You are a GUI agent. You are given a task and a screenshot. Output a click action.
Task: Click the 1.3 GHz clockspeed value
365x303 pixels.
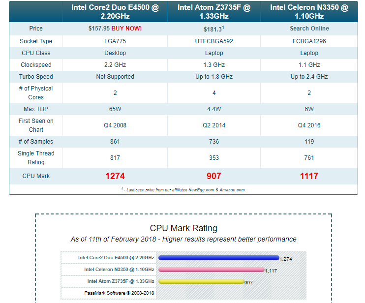click(x=214, y=65)
